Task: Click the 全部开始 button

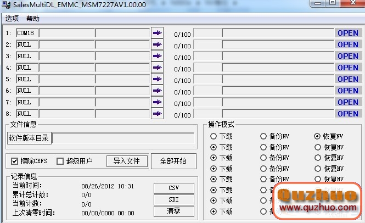Action: [x=173, y=161]
